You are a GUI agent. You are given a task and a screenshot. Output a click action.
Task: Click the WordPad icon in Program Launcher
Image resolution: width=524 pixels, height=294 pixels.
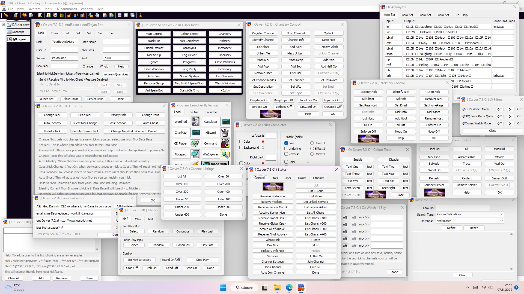pyautogui.click(x=195, y=122)
